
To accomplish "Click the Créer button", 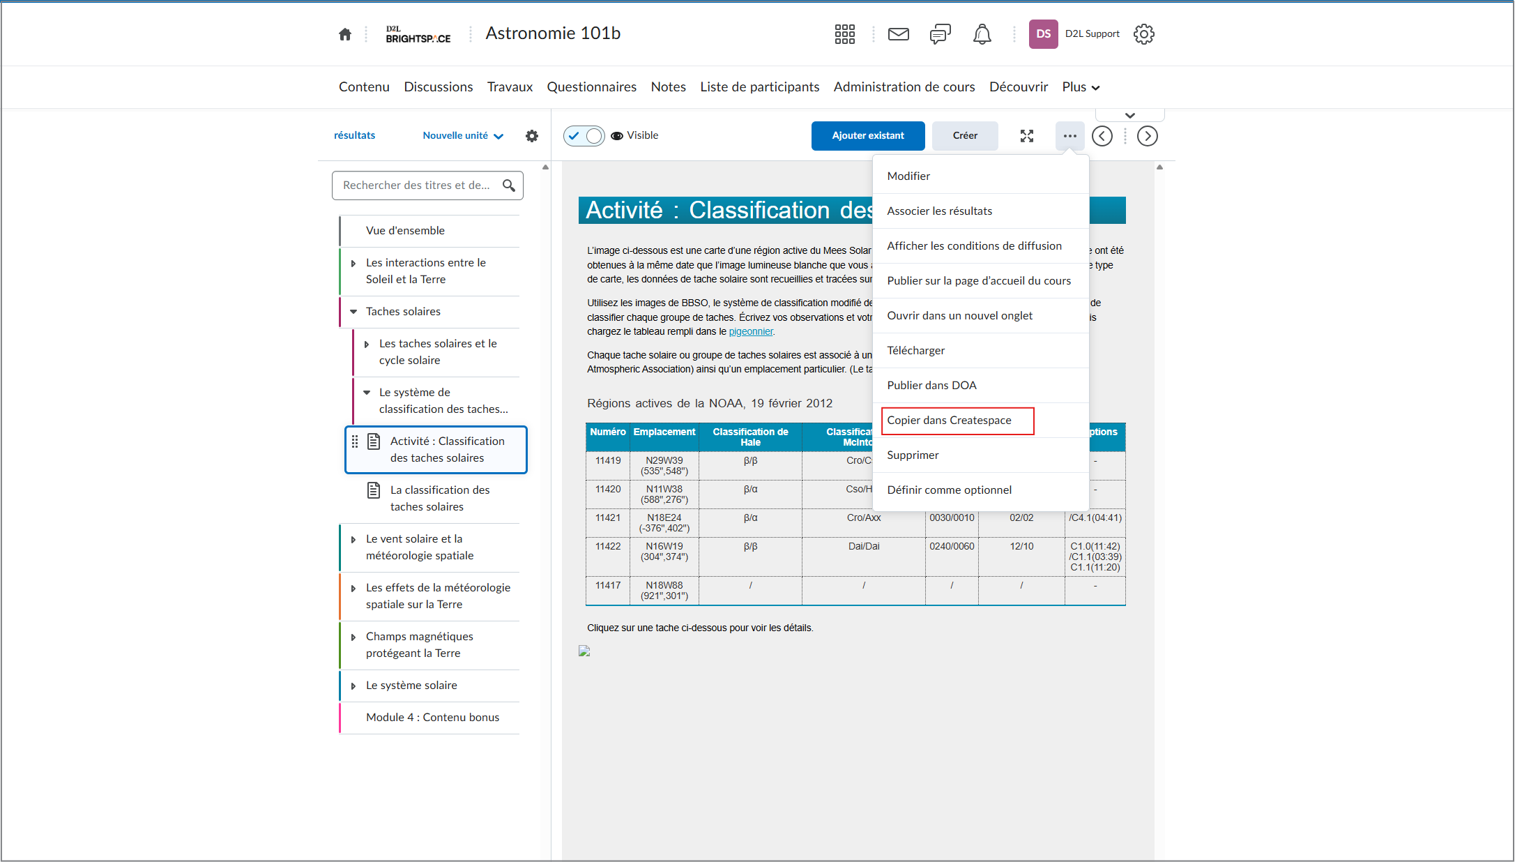I will [965, 136].
